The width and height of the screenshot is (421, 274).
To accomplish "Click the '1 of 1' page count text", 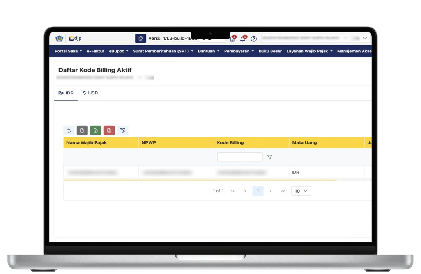I will [x=218, y=191].
